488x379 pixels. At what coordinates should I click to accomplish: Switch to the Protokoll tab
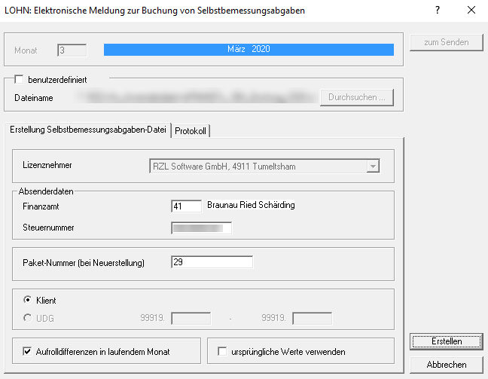click(191, 130)
